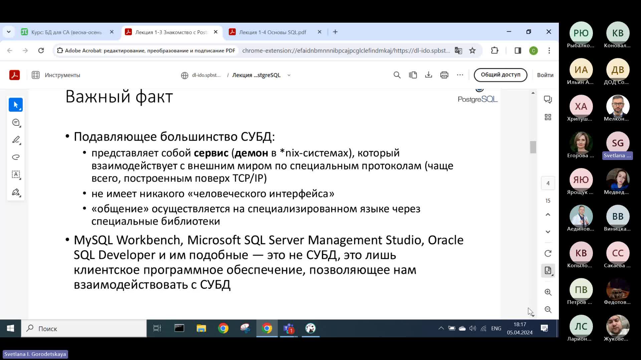Open the fill and sign pen tool
The width and height of the screenshot is (641, 360).
(x=16, y=192)
